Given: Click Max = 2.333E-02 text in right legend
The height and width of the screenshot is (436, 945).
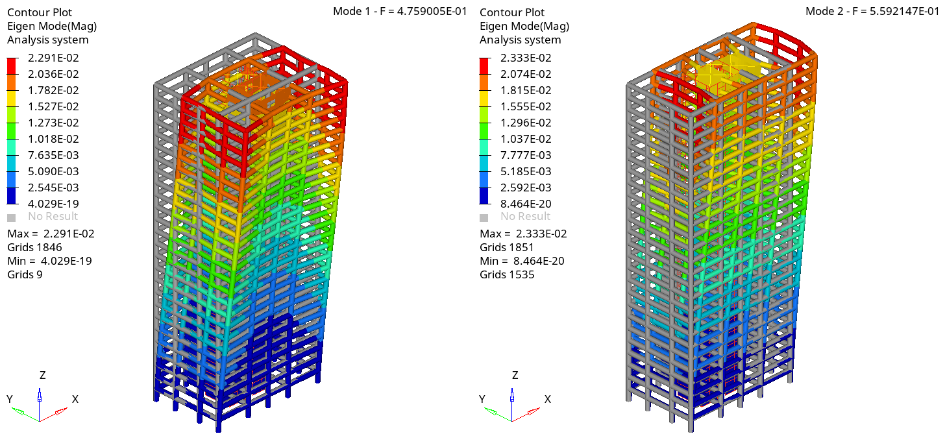Looking at the screenshot, I should tap(523, 234).
